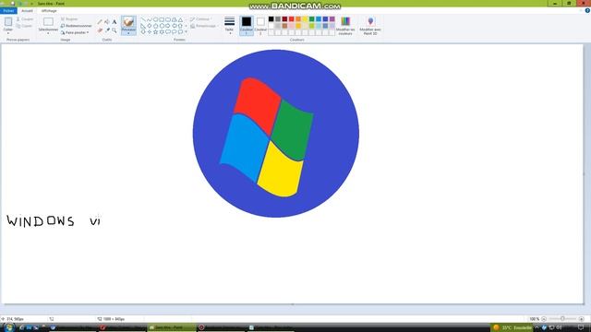Pick the black color swatch in palette
The height and width of the screenshot is (332, 591).
click(x=271, y=19)
